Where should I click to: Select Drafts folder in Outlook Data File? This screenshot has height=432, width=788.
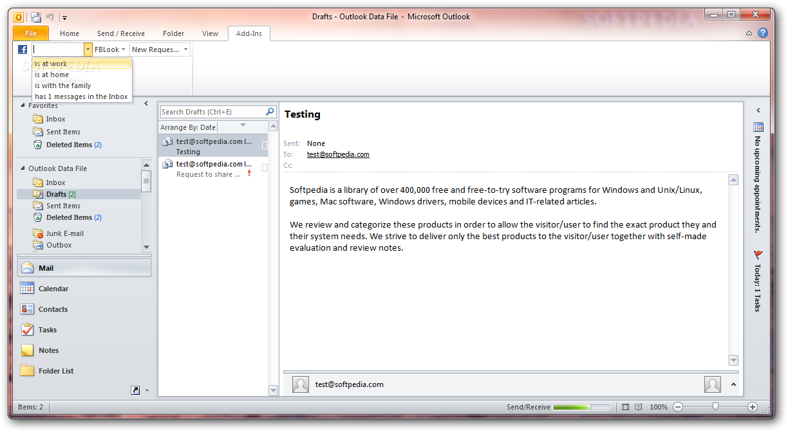tap(79, 194)
